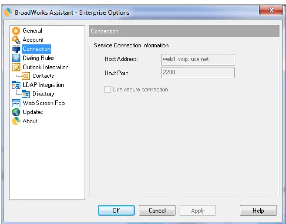Click the LDAP Integration icon
Viewport: 286px width, 224px height.
coord(16,85)
